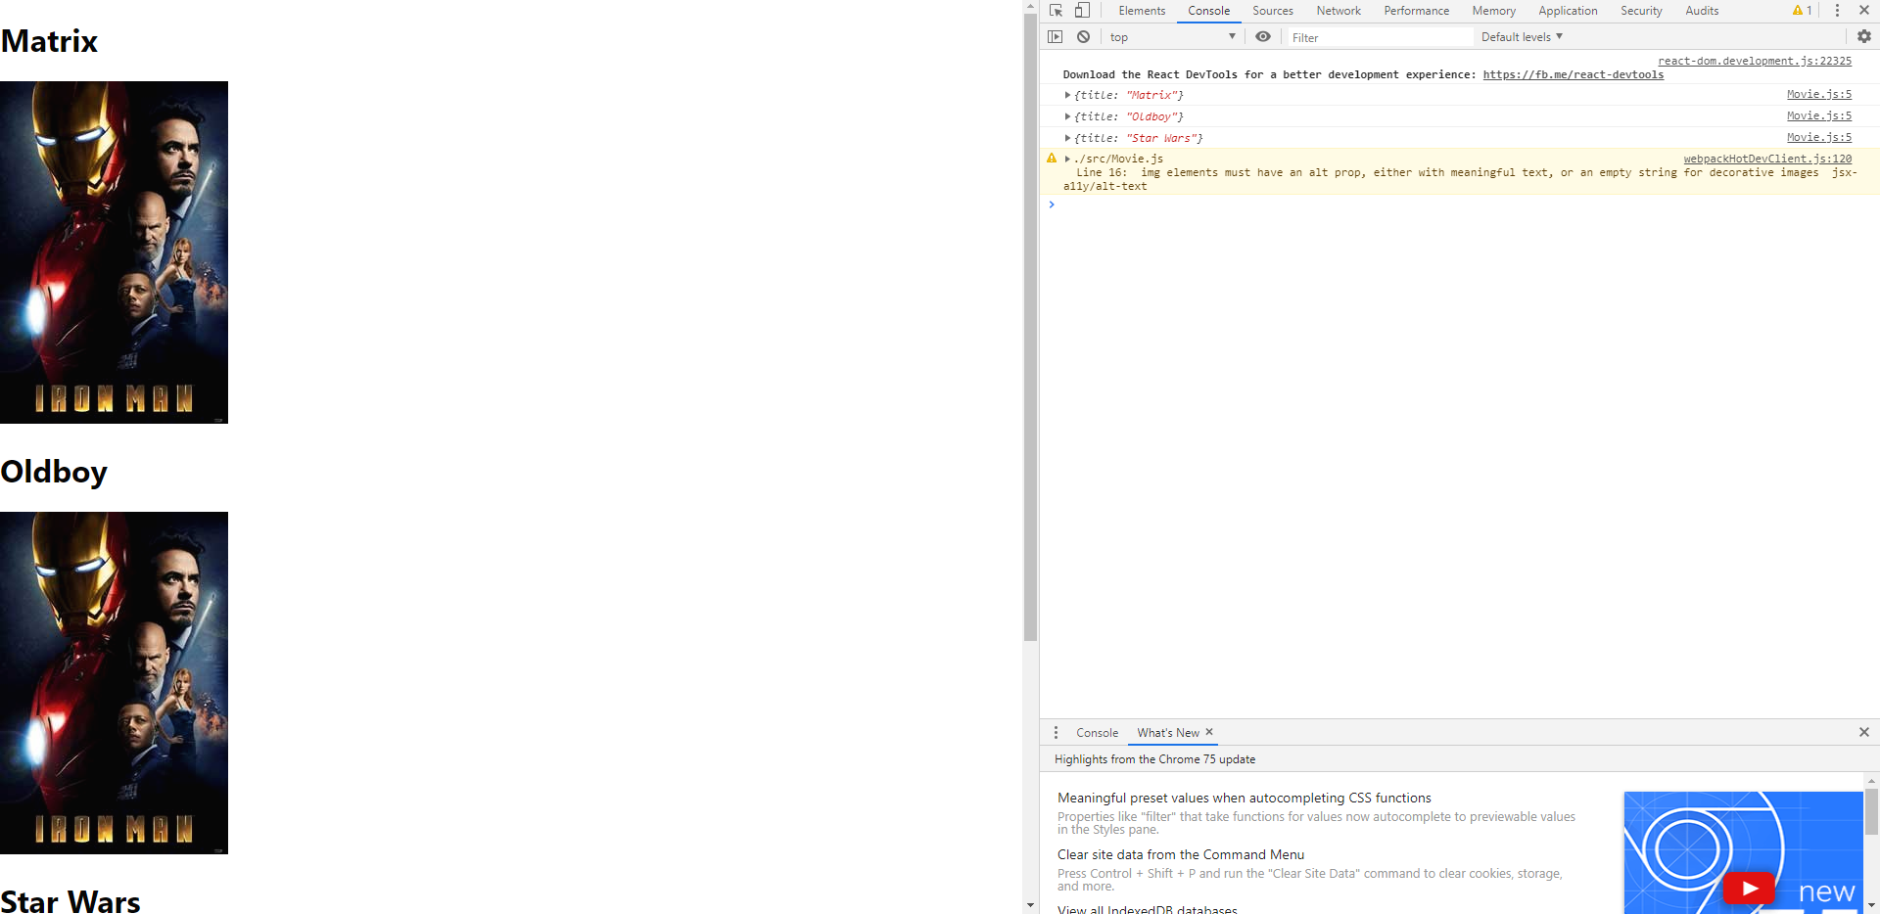The width and height of the screenshot is (1880, 914).
Task: Open console settings gear icon
Action: (1864, 36)
